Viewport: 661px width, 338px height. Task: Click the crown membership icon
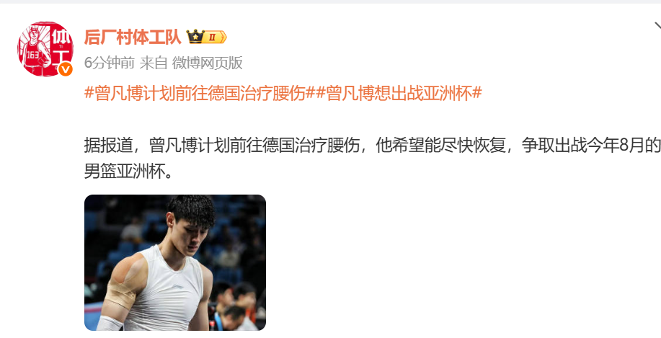click(x=195, y=37)
